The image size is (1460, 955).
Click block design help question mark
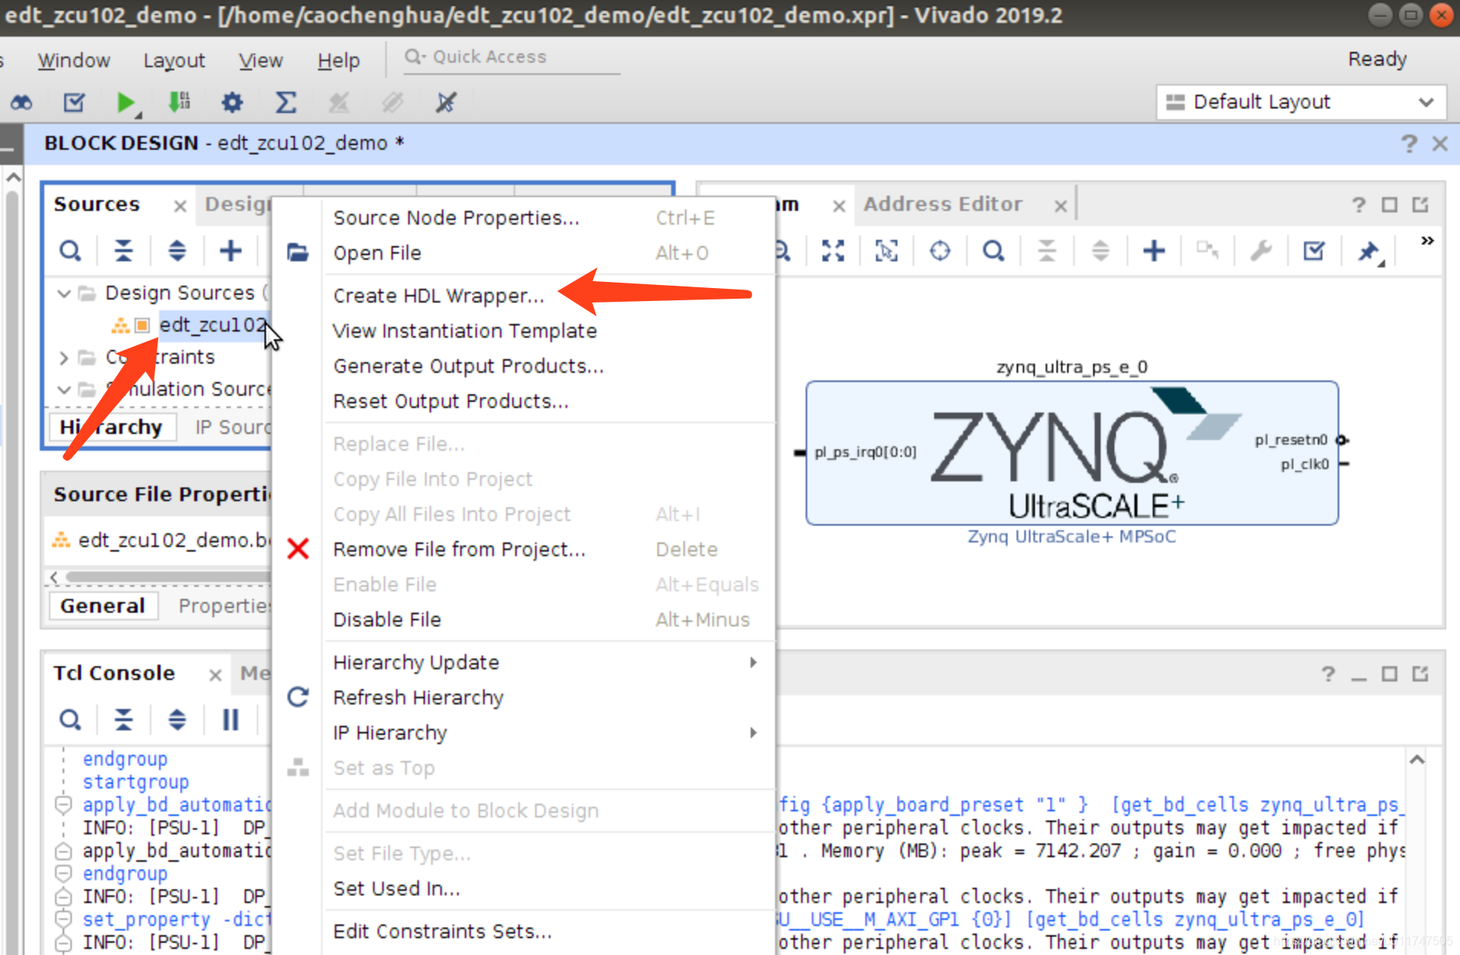pyautogui.click(x=1409, y=143)
